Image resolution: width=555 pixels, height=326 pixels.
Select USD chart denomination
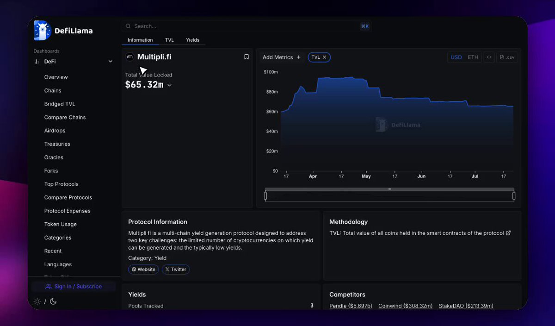(x=456, y=57)
